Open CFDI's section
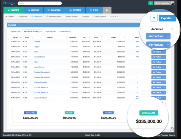 tap(114, 16)
